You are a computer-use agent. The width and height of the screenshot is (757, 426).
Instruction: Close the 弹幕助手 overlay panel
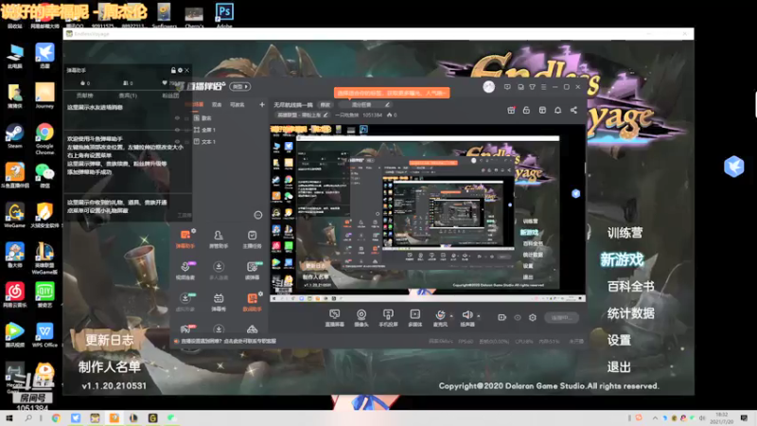pyautogui.click(x=186, y=70)
